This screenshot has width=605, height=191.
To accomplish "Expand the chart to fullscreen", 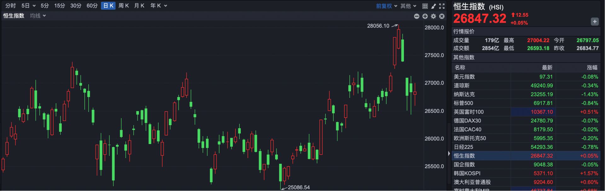I will (442, 6).
